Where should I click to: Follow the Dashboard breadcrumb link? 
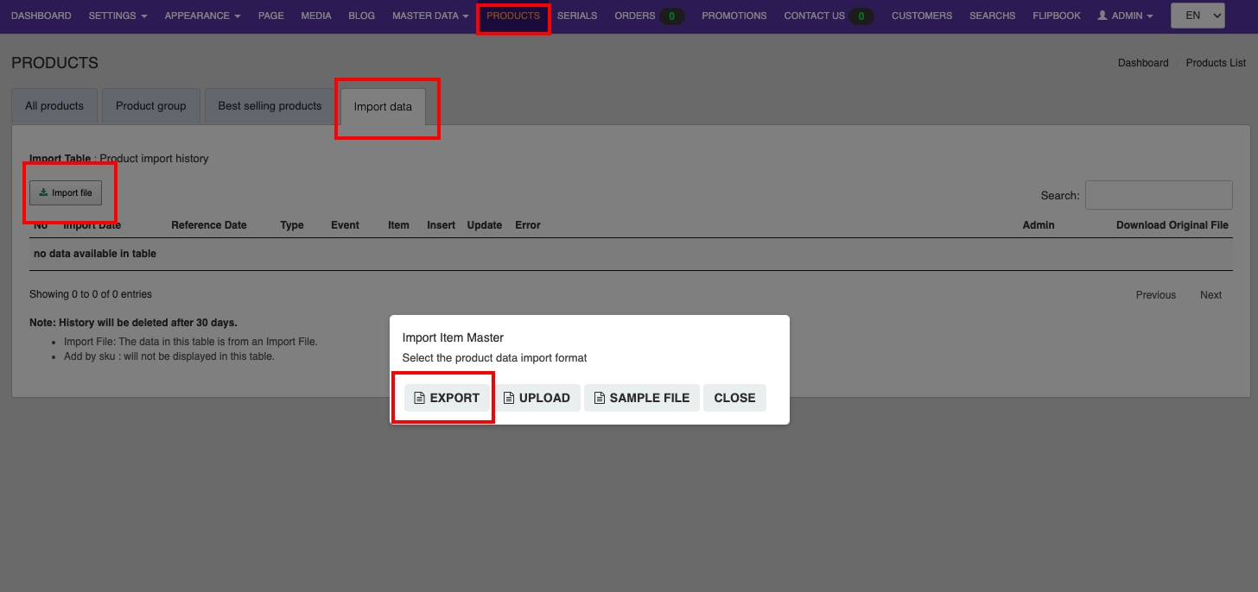1142,63
